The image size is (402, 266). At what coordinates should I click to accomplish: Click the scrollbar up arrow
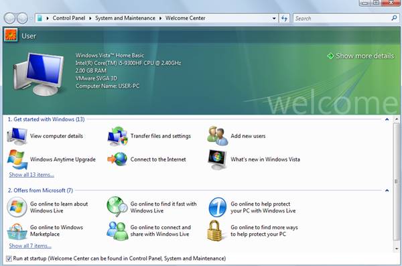coord(397,119)
